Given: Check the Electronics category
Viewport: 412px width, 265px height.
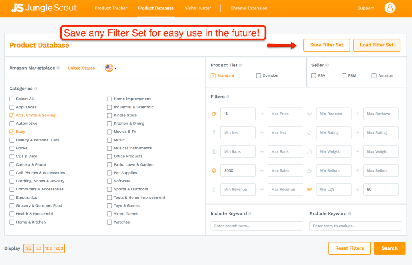Looking at the screenshot, I should pos(12,198).
